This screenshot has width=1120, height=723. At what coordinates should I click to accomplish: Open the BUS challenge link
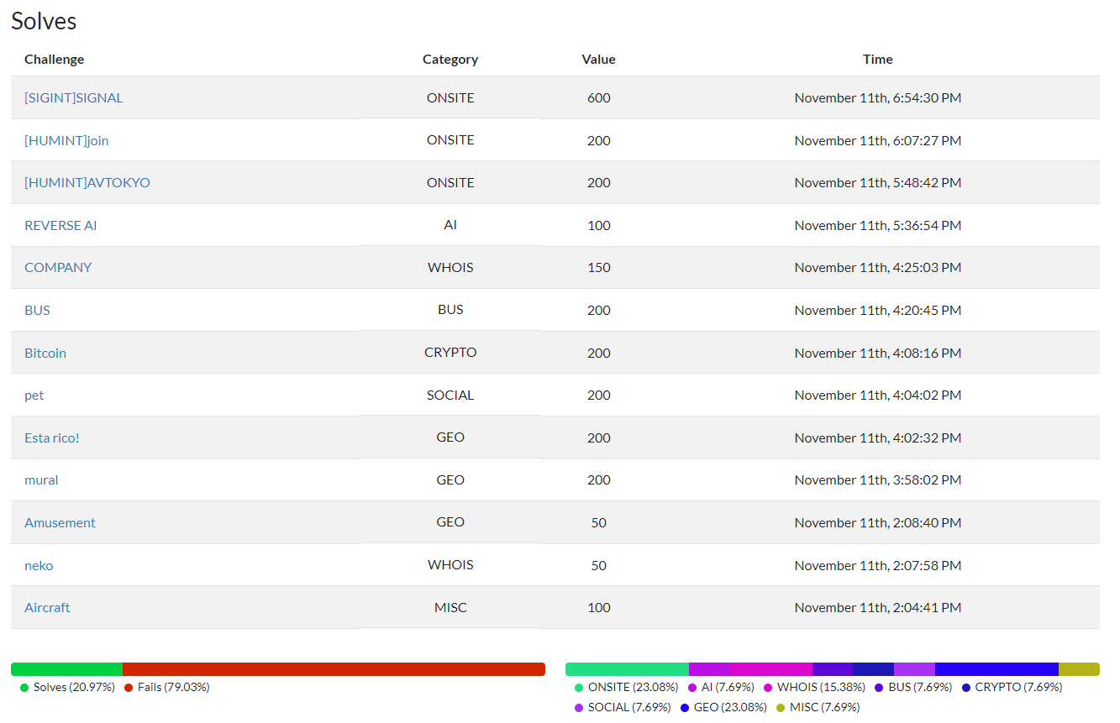coord(38,310)
